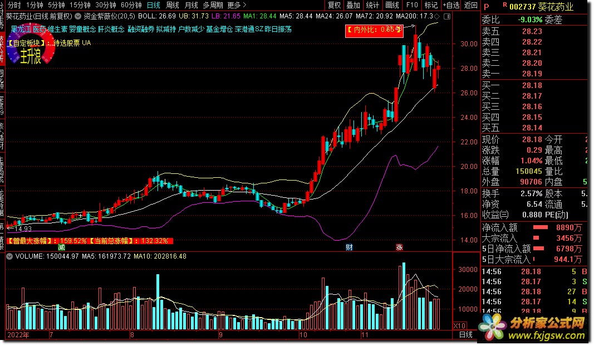Image resolution: width=594 pixels, height=345 pixels.
Task: Click the 现价 value 28.18
Action: click(532, 140)
